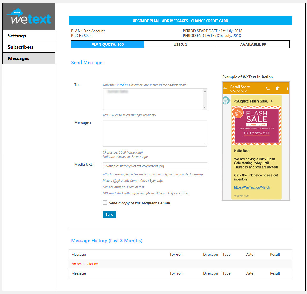Viewport: 307px width, 294px height.
Task: Click the contact avatar in example message
Action: [x=226, y=100]
